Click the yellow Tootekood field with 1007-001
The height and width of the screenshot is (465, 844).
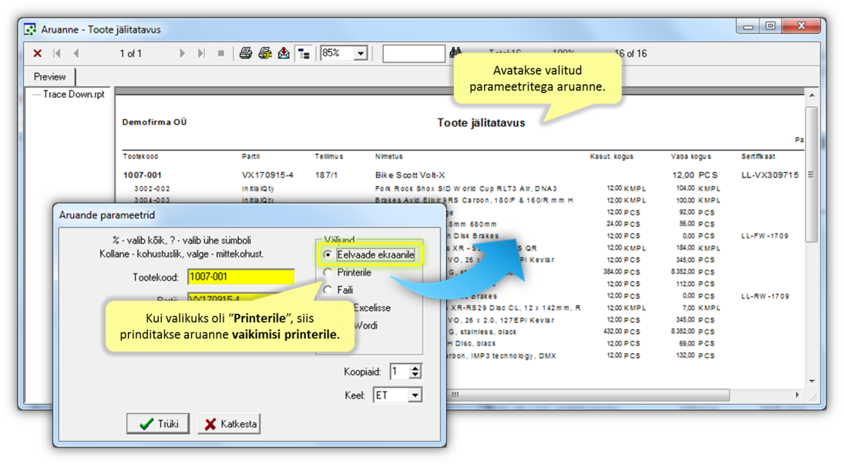coord(240,277)
